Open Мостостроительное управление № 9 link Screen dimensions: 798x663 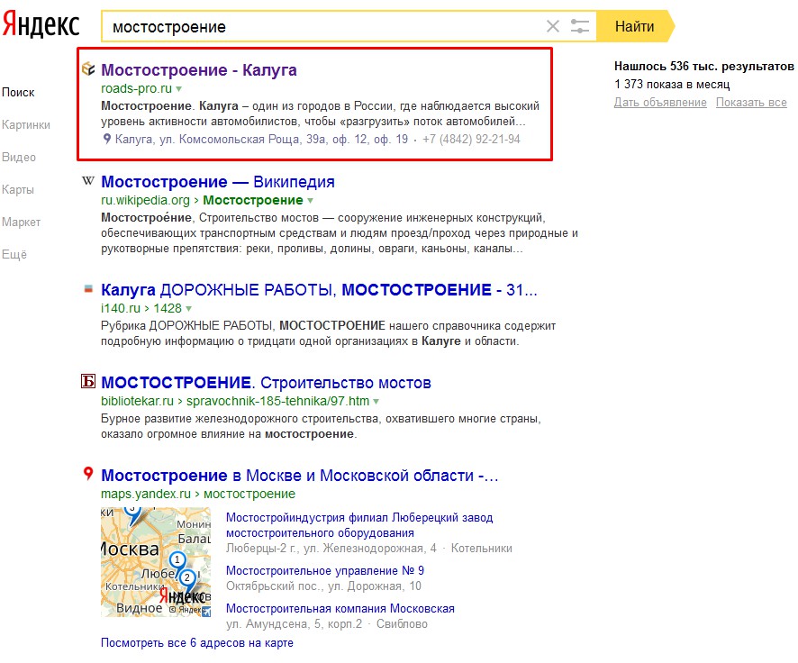point(325,570)
